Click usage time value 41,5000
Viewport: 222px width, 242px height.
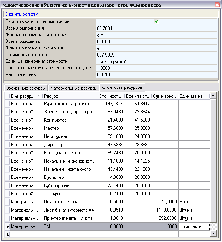click(x=138, y=120)
